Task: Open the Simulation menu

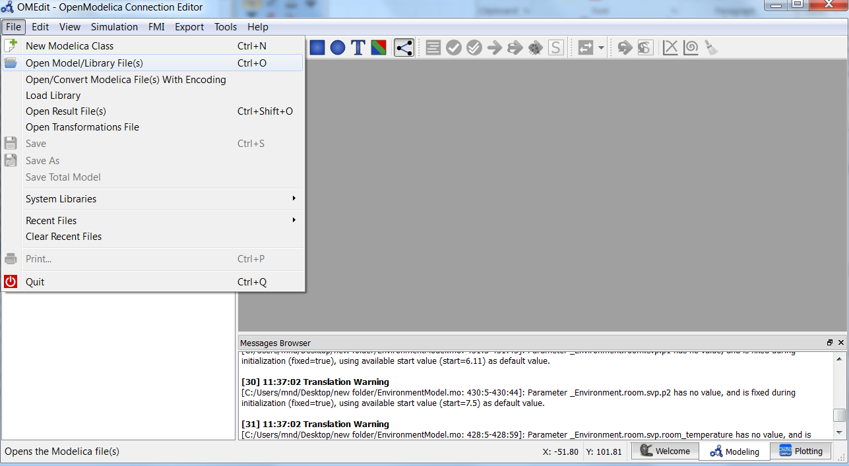Action: pyautogui.click(x=114, y=27)
